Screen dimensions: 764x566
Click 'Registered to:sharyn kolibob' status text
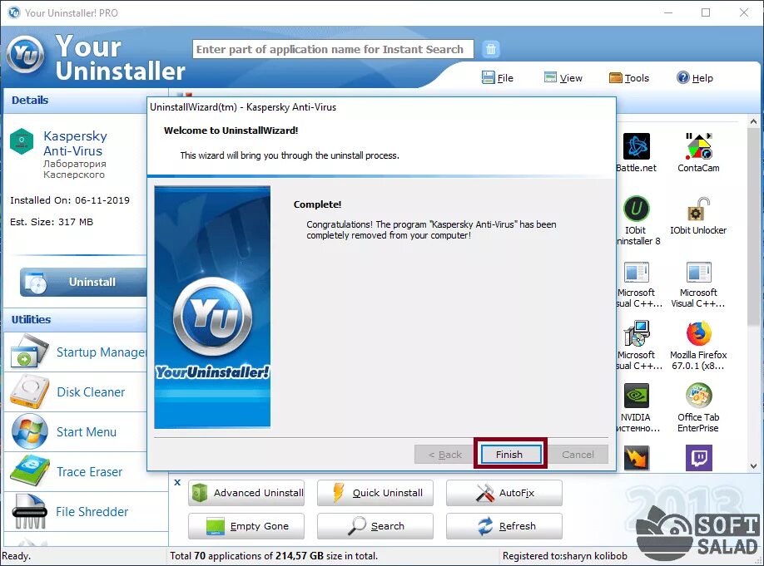coord(565,556)
